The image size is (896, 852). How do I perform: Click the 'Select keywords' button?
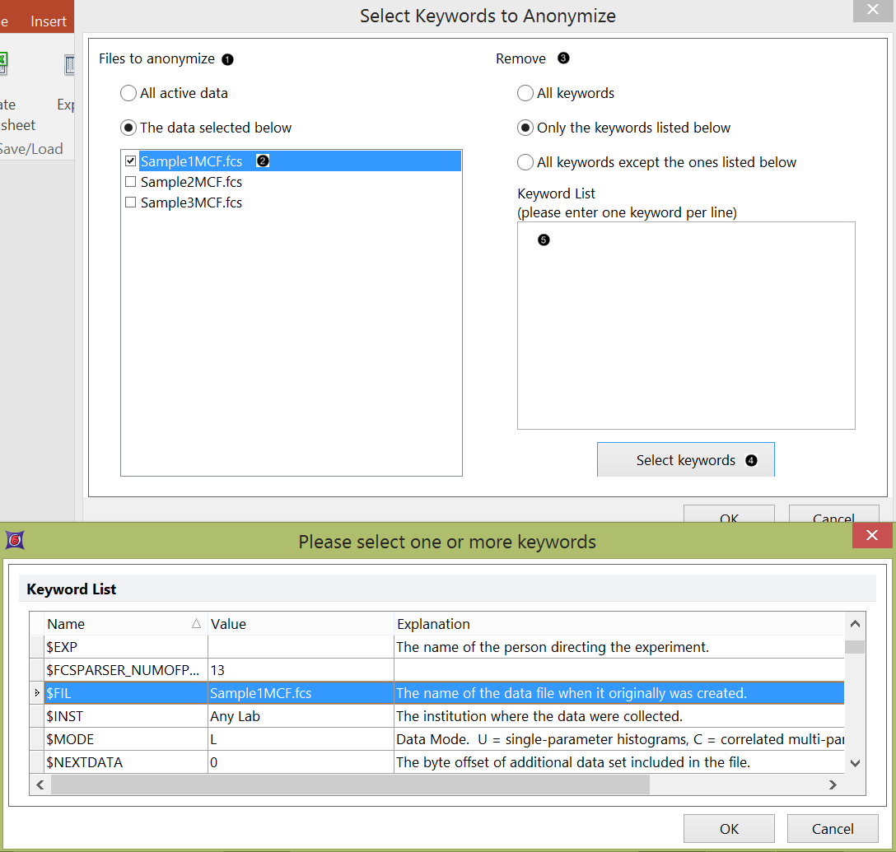click(685, 460)
